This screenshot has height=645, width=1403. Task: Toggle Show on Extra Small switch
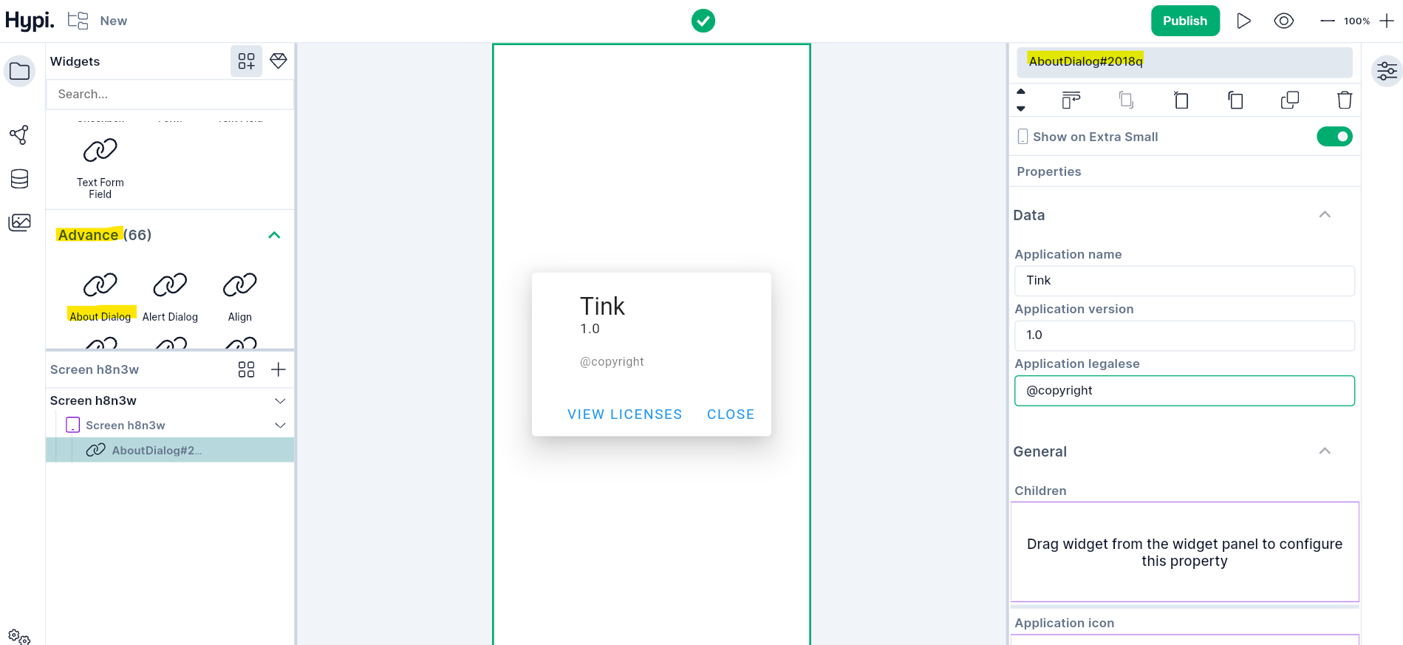coord(1334,137)
